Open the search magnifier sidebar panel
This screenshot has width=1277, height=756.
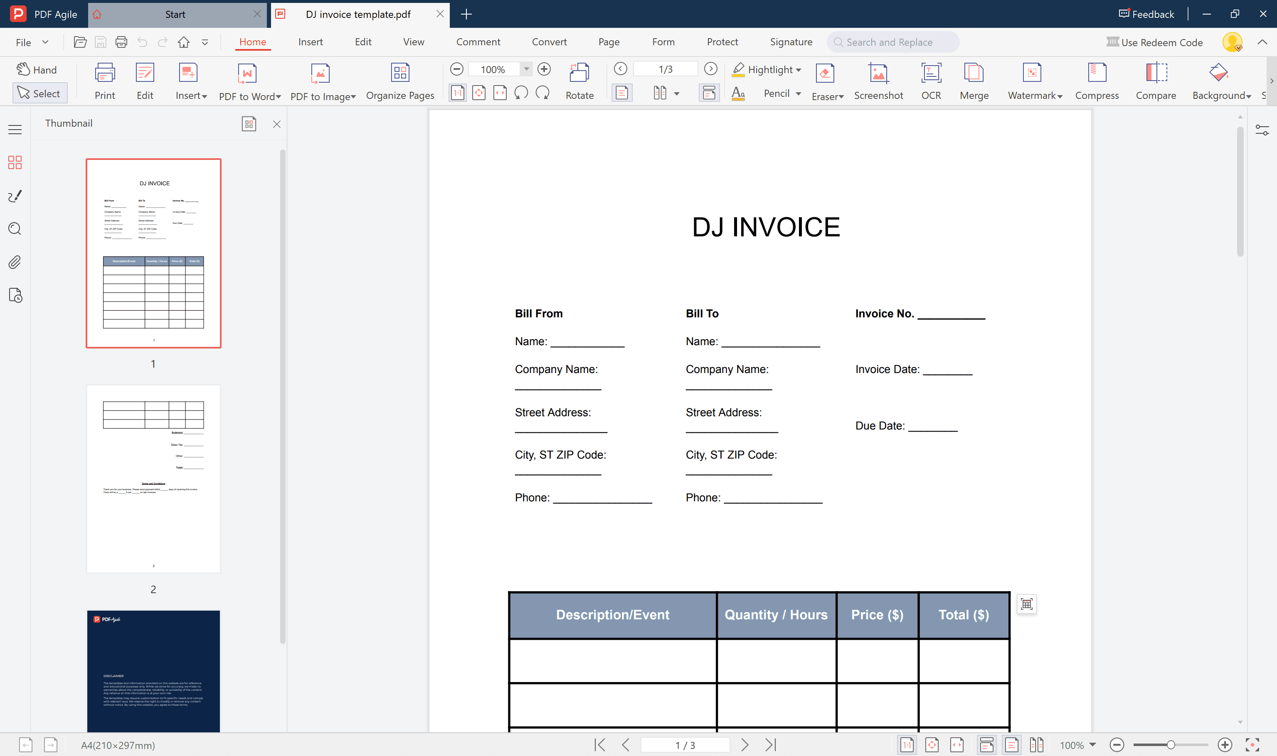[x=15, y=229]
